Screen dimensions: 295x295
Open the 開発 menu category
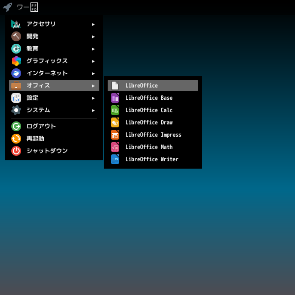[x=54, y=36]
